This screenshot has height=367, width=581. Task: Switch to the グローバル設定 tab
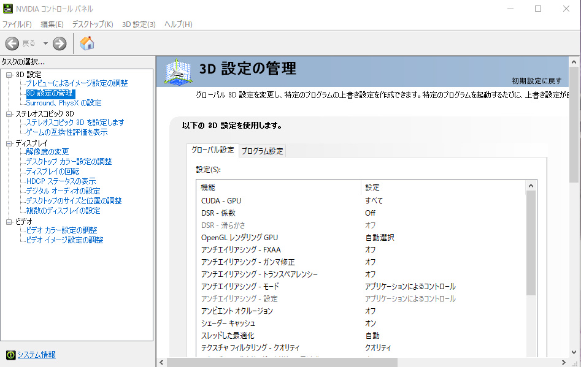213,150
